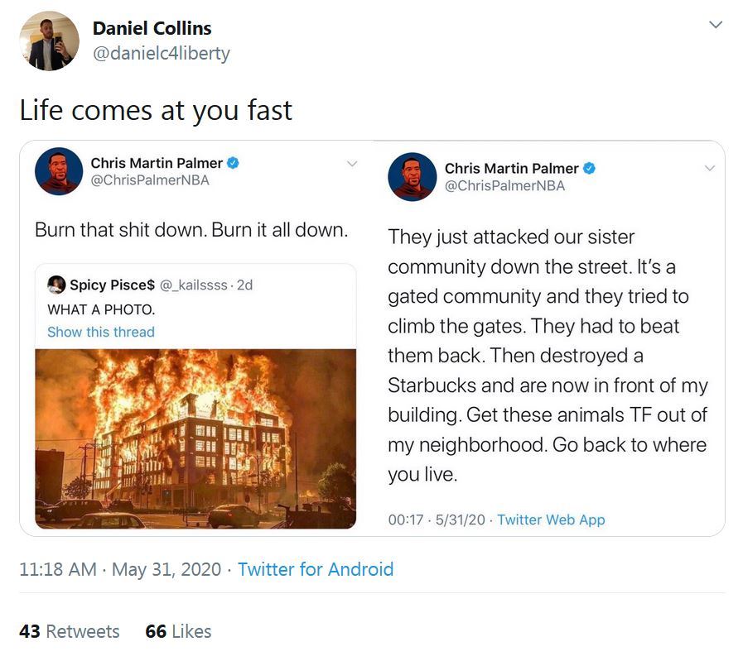Open @ChrisPalmerNBA handle above the "gated community" text
Image resolution: width=743 pixels, height=656 pixels.
pos(504,185)
